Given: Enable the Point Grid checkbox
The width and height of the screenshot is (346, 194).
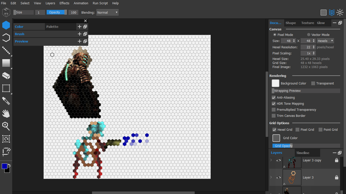Looking at the screenshot, I should [x=320, y=130].
